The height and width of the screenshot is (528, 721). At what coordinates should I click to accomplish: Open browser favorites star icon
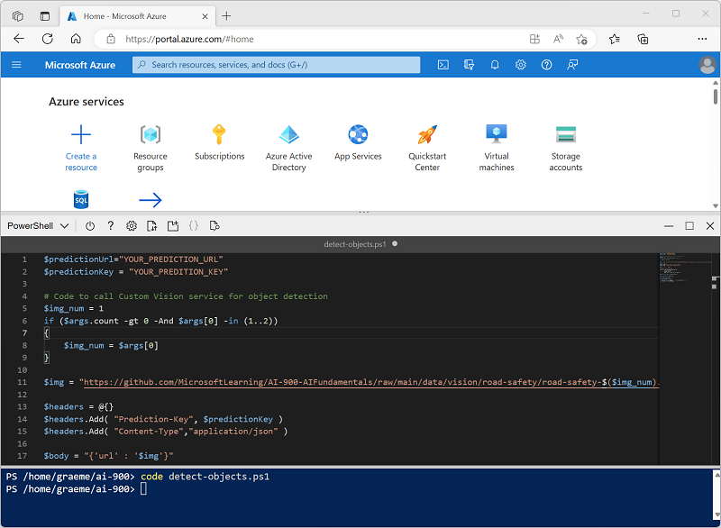[615, 39]
